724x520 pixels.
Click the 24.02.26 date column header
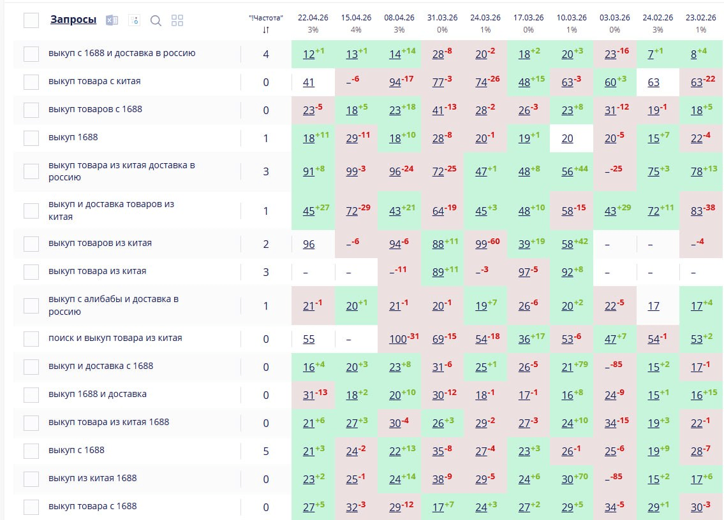click(x=658, y=18)
